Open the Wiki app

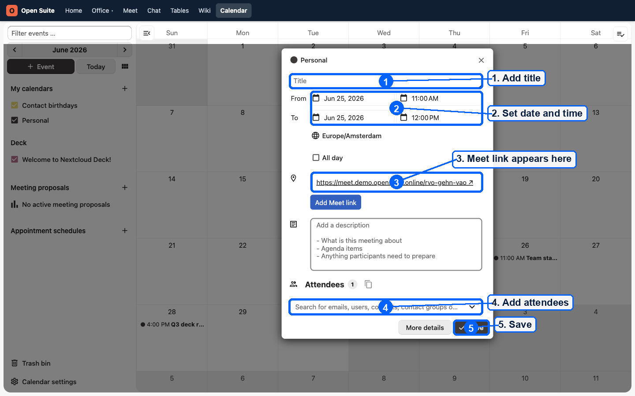click(205, 11)
